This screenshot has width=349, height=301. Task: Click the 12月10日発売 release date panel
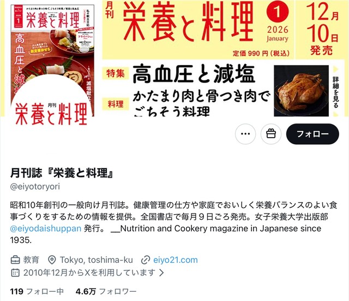pyautogui.click(x=321, y=30)
